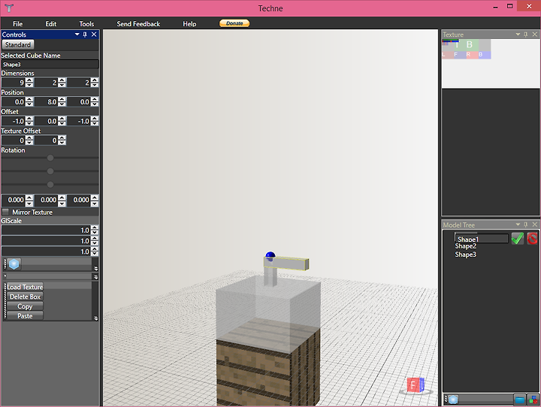Close the Model Tree panel
541x407 pixels.
click(x=534, y=225)
